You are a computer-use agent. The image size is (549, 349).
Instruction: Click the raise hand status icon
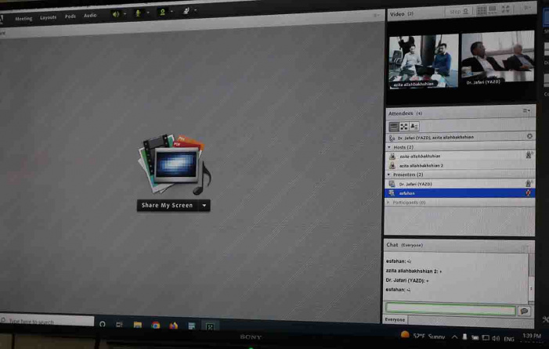coord(186,12)
